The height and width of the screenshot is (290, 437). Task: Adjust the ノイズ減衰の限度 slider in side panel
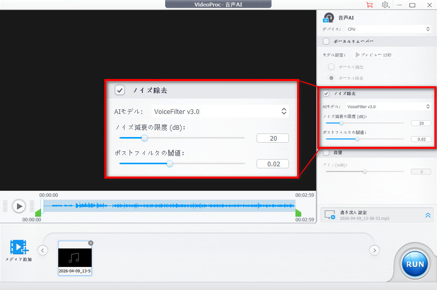tap(341, 123)
